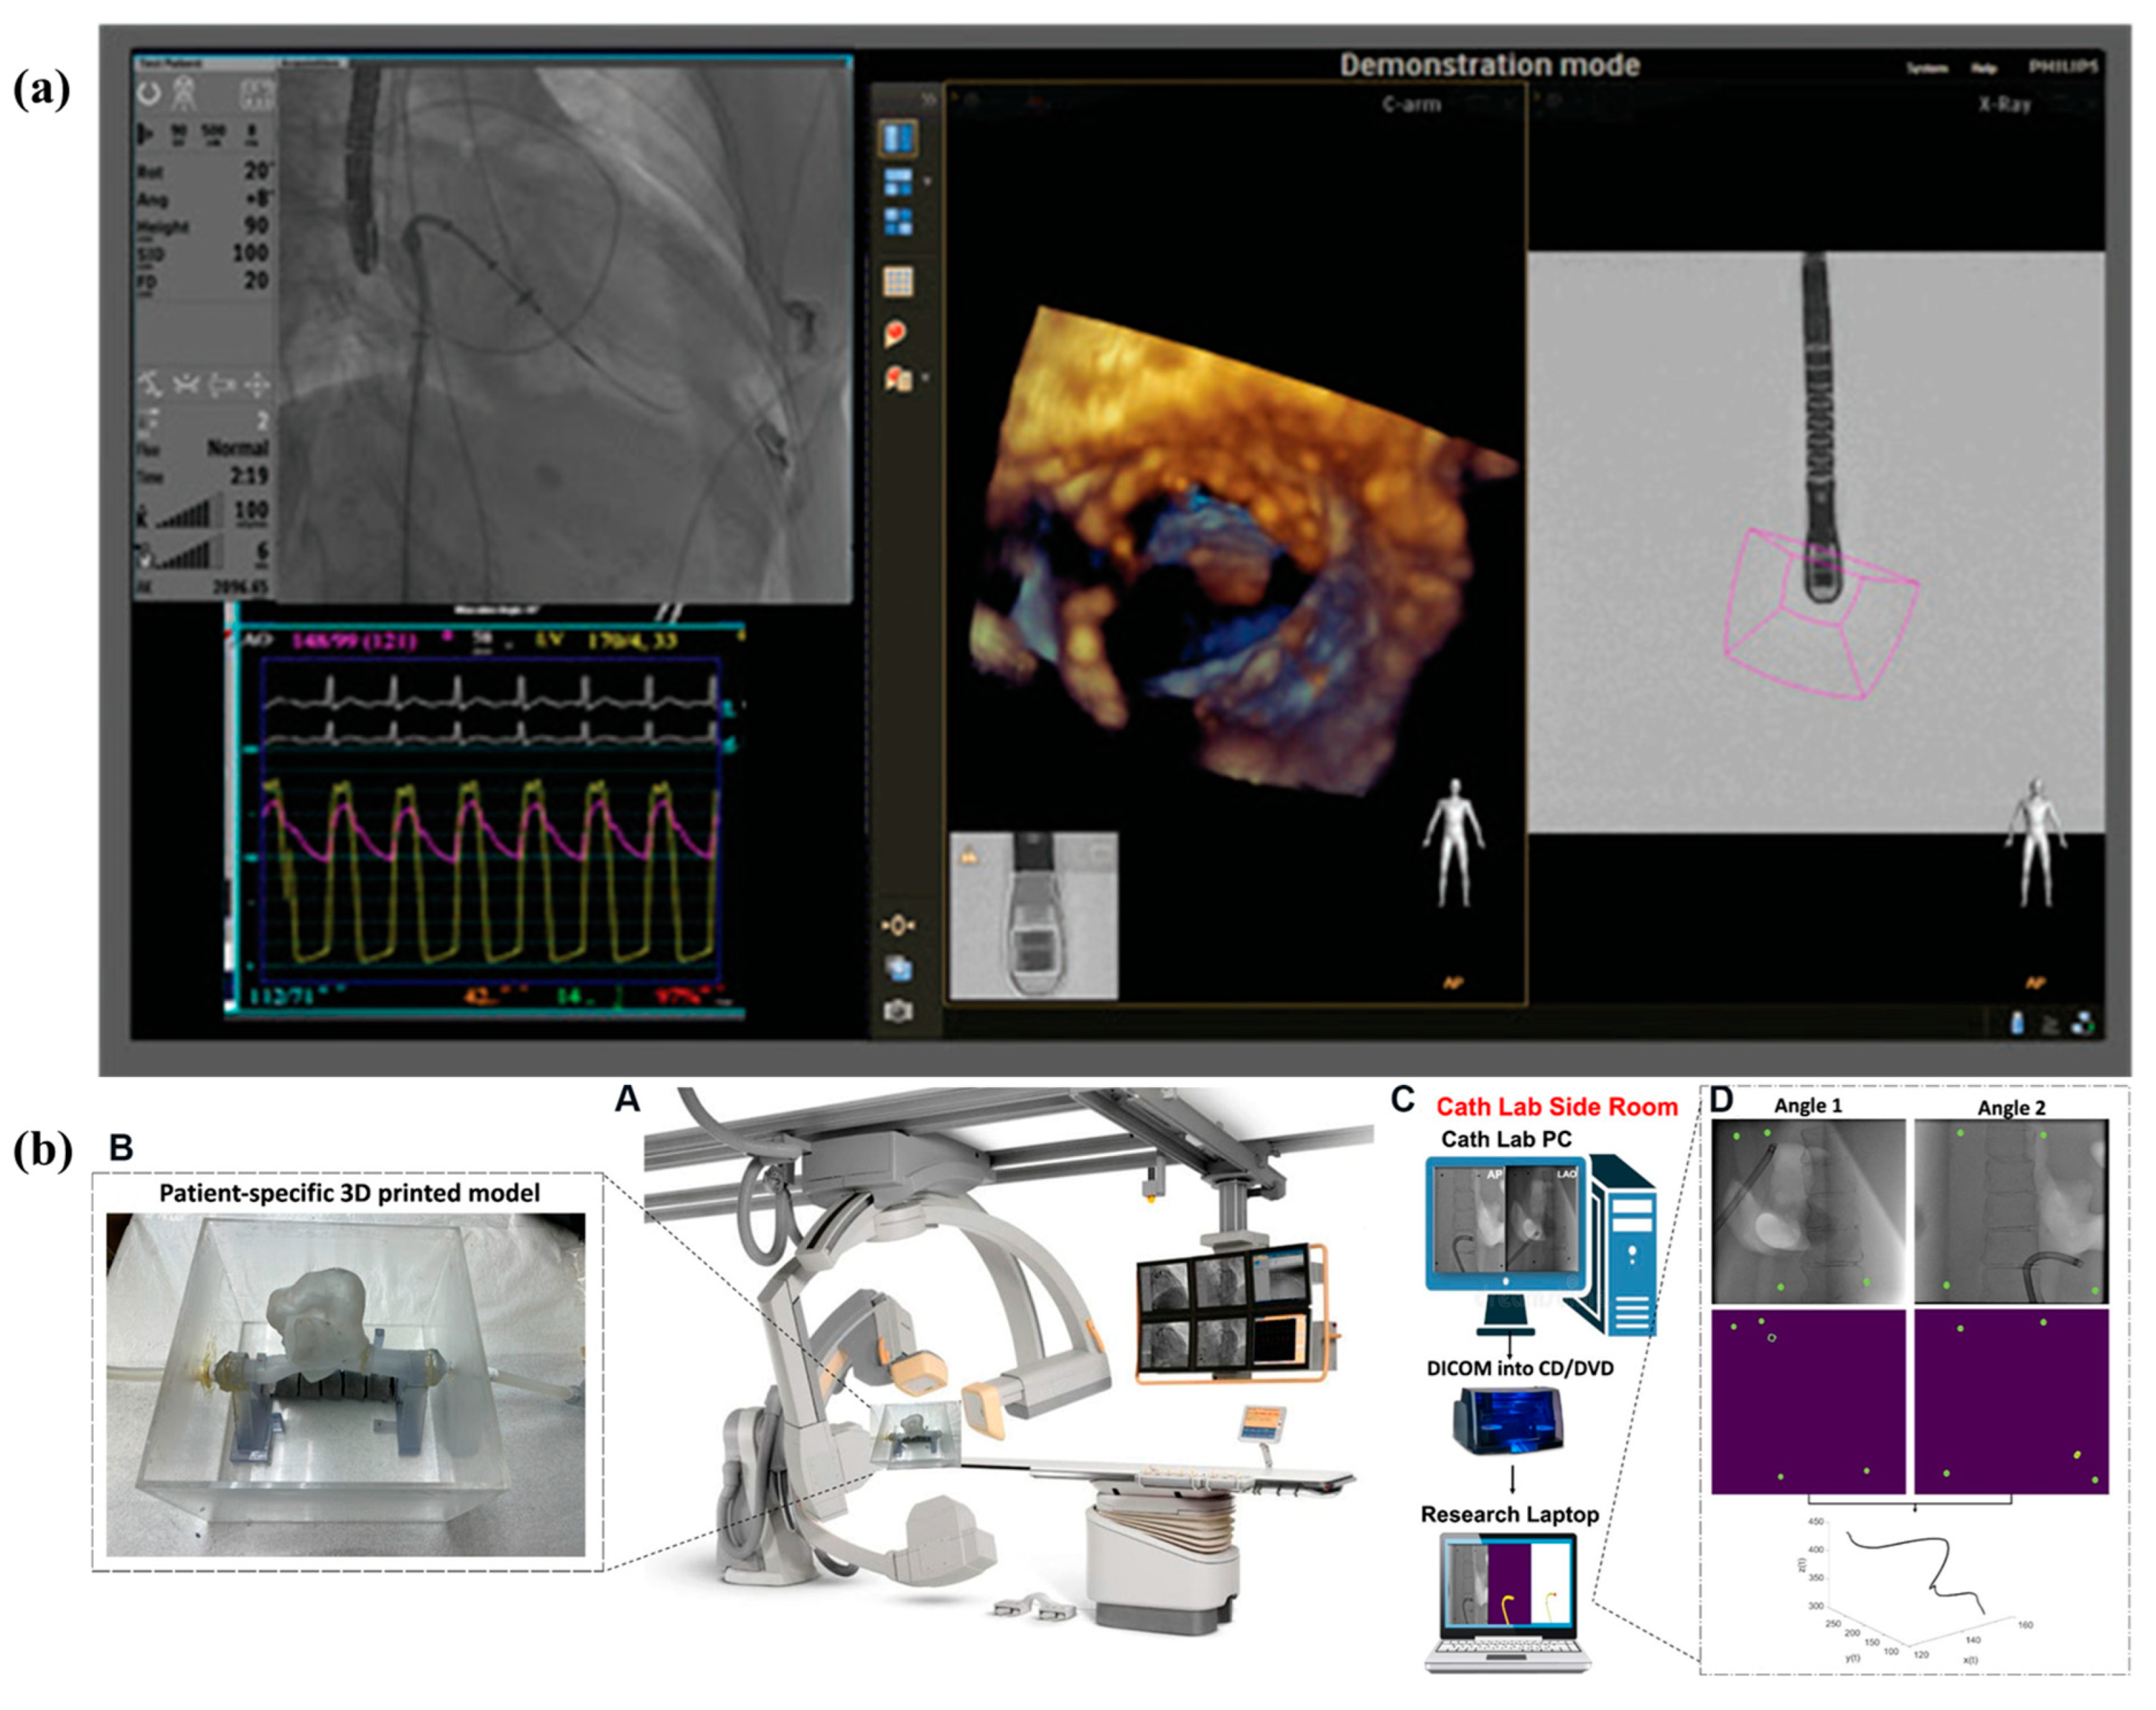Open the System menu
This screenshot has height=1710, width=2156.
pos(1926,68)
